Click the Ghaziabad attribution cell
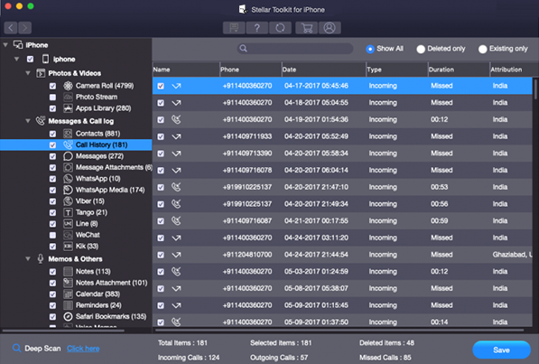This screenshot has width=539, height=364. 512,255
